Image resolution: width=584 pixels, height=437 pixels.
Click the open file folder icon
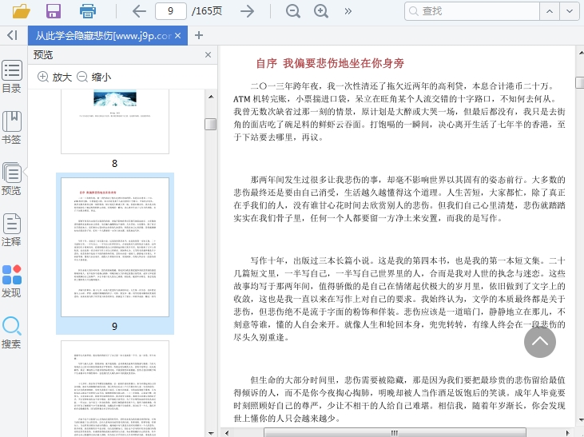tap(22, 11)
